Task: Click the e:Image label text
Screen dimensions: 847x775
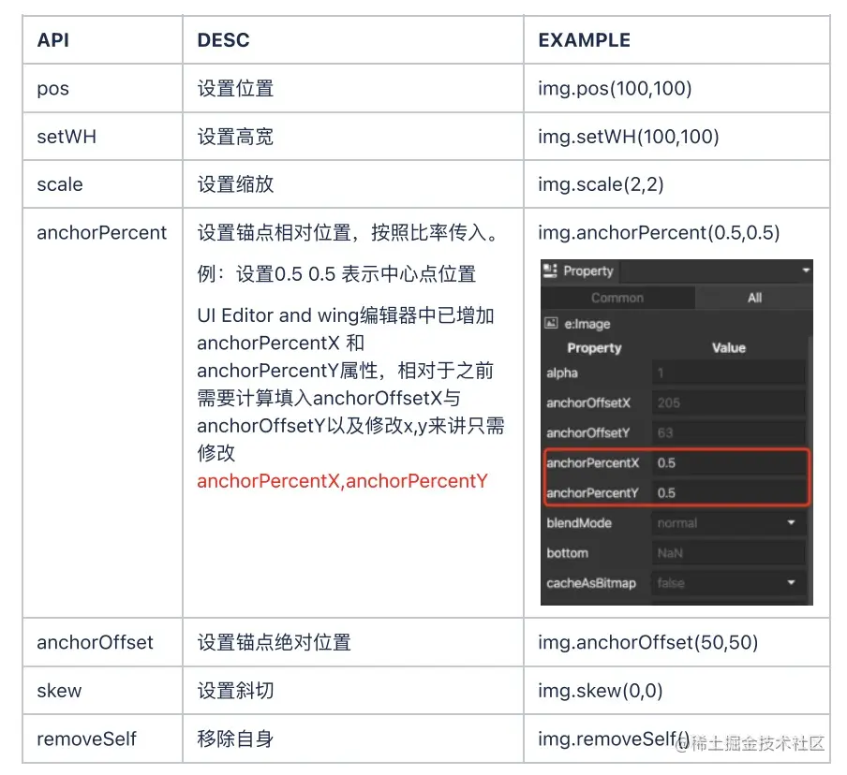Action: coord(587,324)
